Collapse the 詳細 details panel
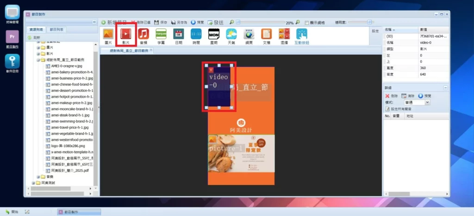 click(445, 87)
